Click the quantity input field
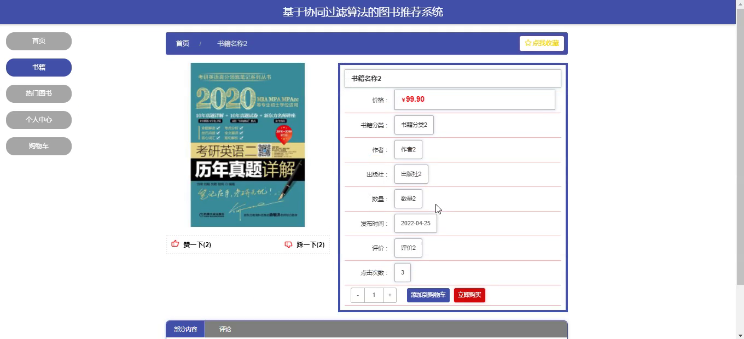The height and width of the screenshot is (339, 744). coord(374,295)
